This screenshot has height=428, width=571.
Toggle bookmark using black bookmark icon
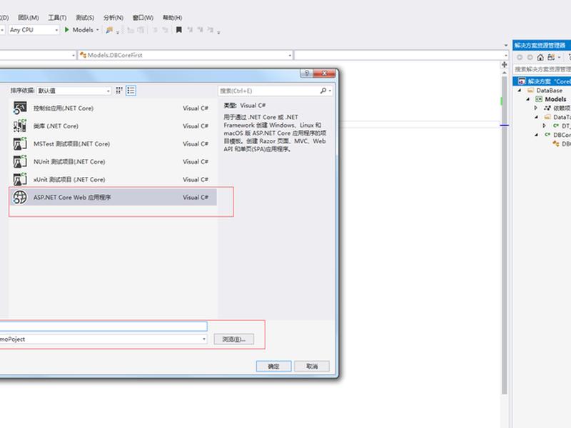pos(179,30)
